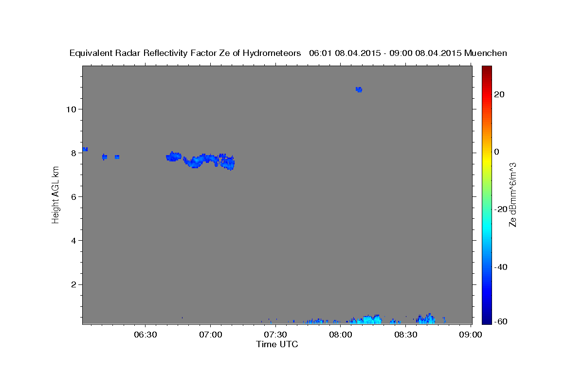Click the station name 'Muenchen' in the title
The width and height of the screenshot is (584, 389).
click(x=486, y=53)
